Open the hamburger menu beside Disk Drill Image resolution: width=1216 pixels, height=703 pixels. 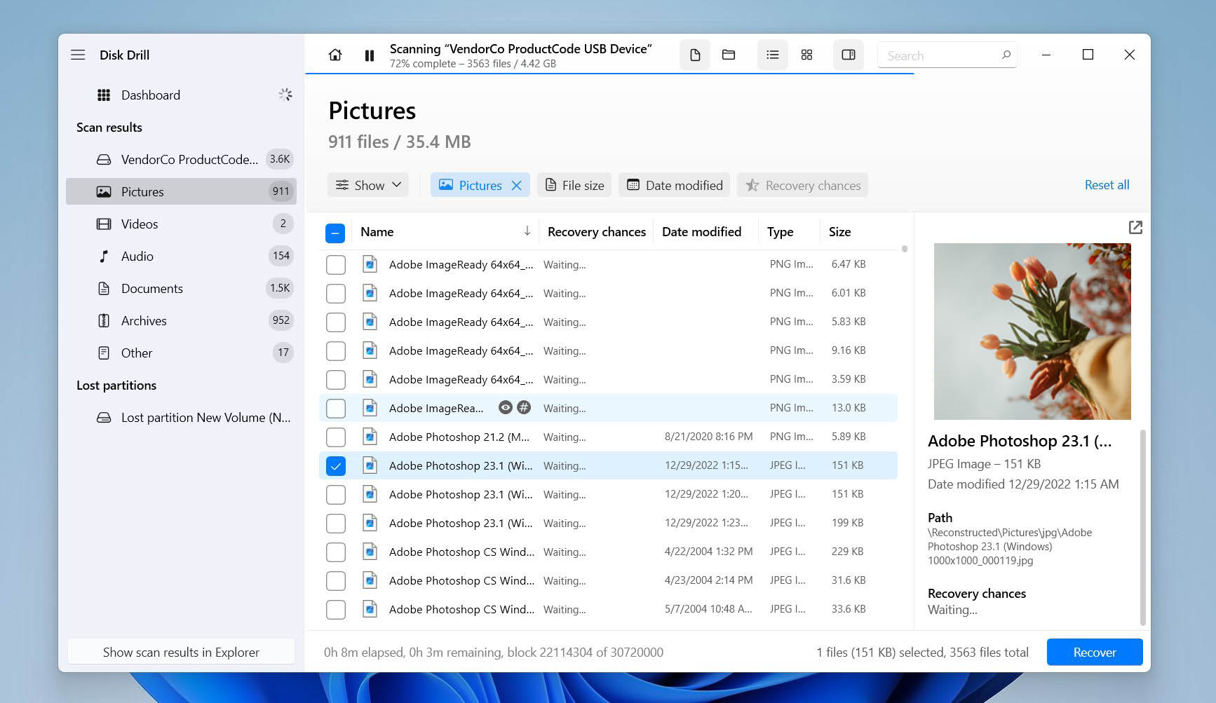pyautogui.click(x=78, y=55)
